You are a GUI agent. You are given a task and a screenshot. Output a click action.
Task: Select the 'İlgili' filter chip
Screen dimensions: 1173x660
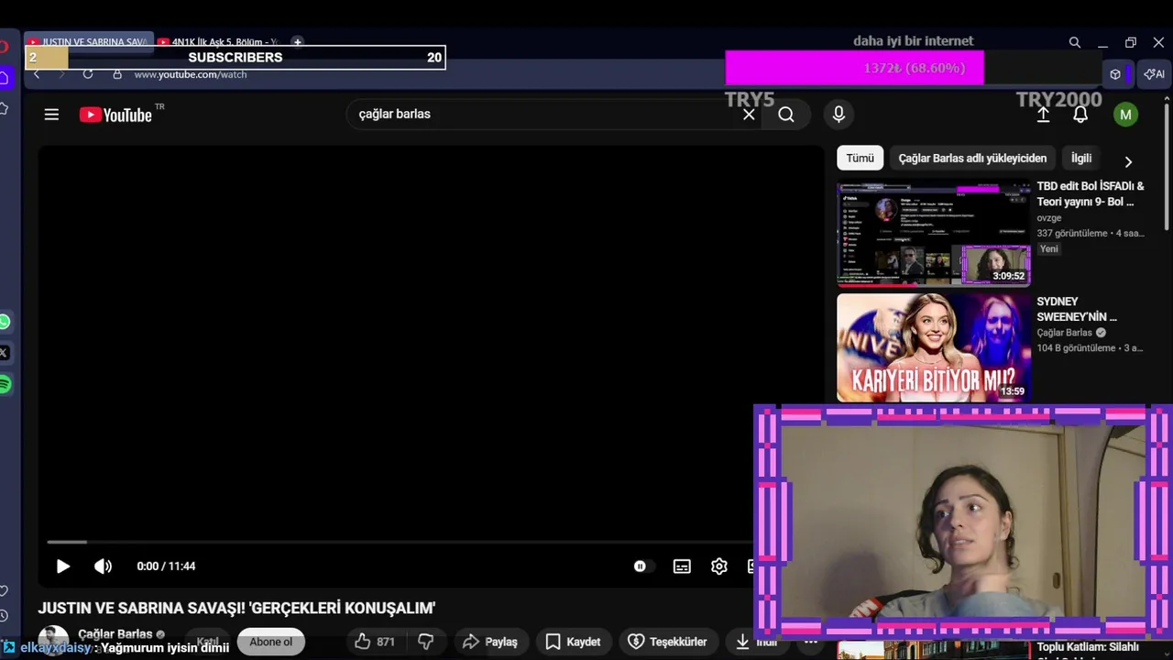pyautogui.click(x=1081, y=158)
